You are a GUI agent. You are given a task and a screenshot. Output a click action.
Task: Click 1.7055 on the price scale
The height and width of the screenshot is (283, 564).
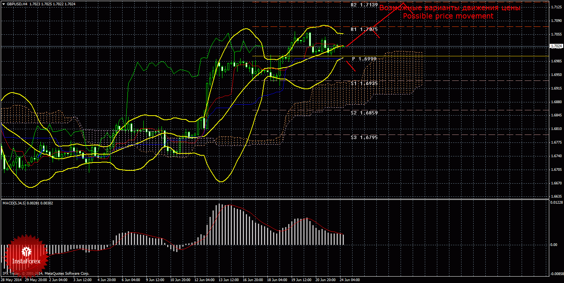click(x=556, y=34)
